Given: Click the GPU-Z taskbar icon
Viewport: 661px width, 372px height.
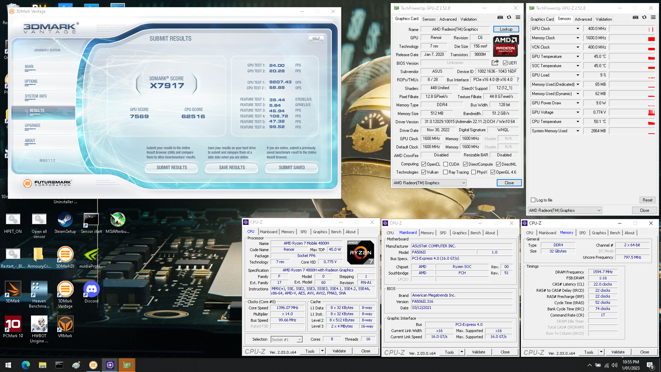Looking at the screenshot, I should click(x=127, y=365).
